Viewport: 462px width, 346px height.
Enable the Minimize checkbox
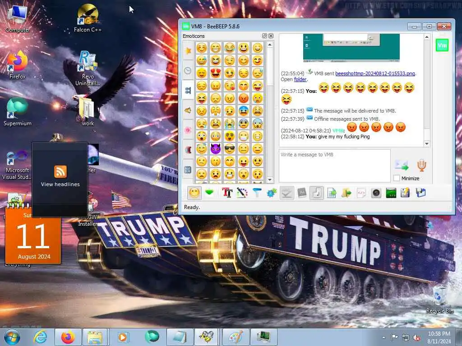point(397,178)
